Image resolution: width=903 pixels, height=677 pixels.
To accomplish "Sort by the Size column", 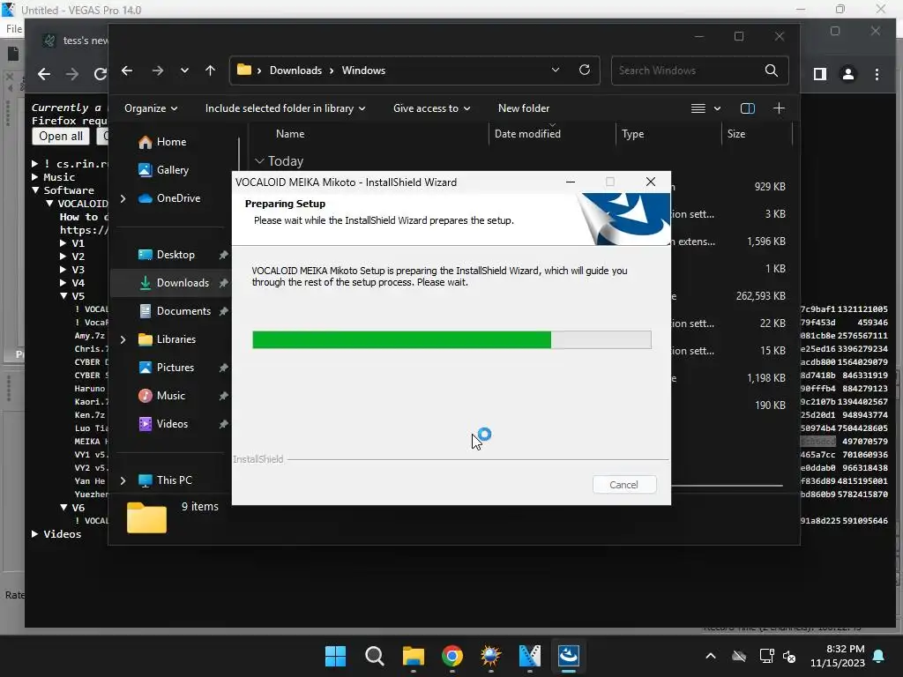I will pos(736,134).
